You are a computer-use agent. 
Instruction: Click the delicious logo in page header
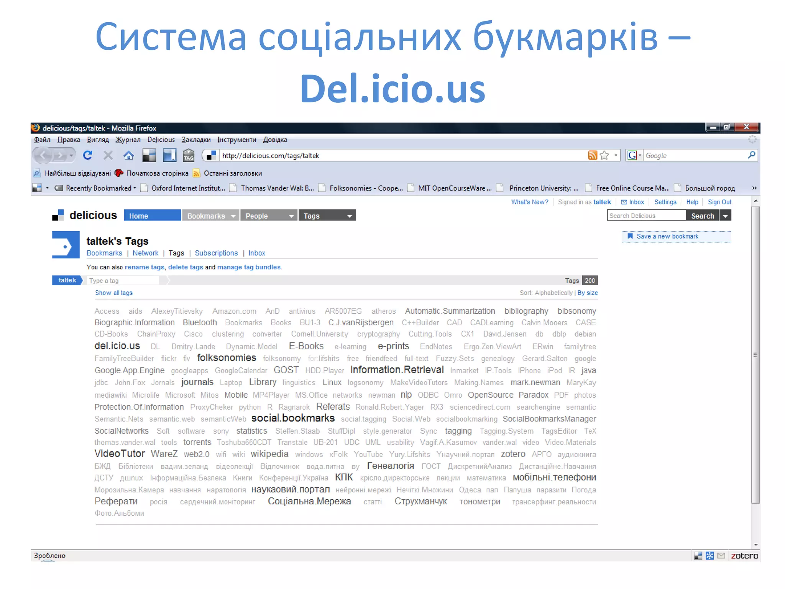click(x=85, y=215)
